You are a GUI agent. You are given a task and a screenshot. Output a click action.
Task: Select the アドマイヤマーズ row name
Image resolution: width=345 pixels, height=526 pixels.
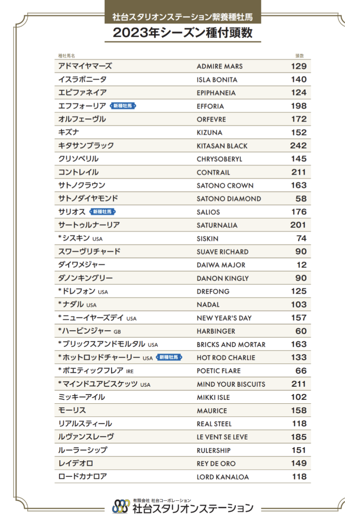click(85, 66)
